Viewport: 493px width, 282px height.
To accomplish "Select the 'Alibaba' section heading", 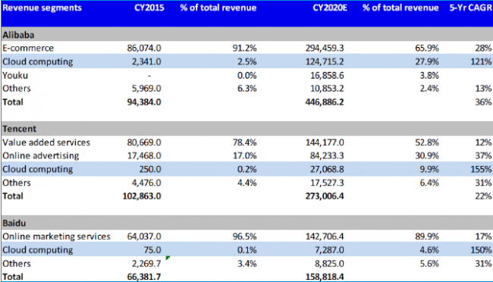I will [18, 35].
